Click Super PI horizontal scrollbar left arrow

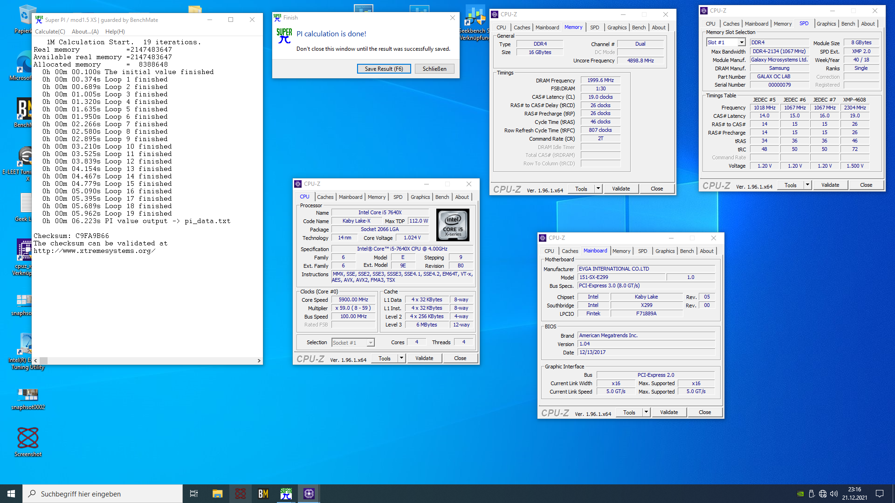point(35,360)
